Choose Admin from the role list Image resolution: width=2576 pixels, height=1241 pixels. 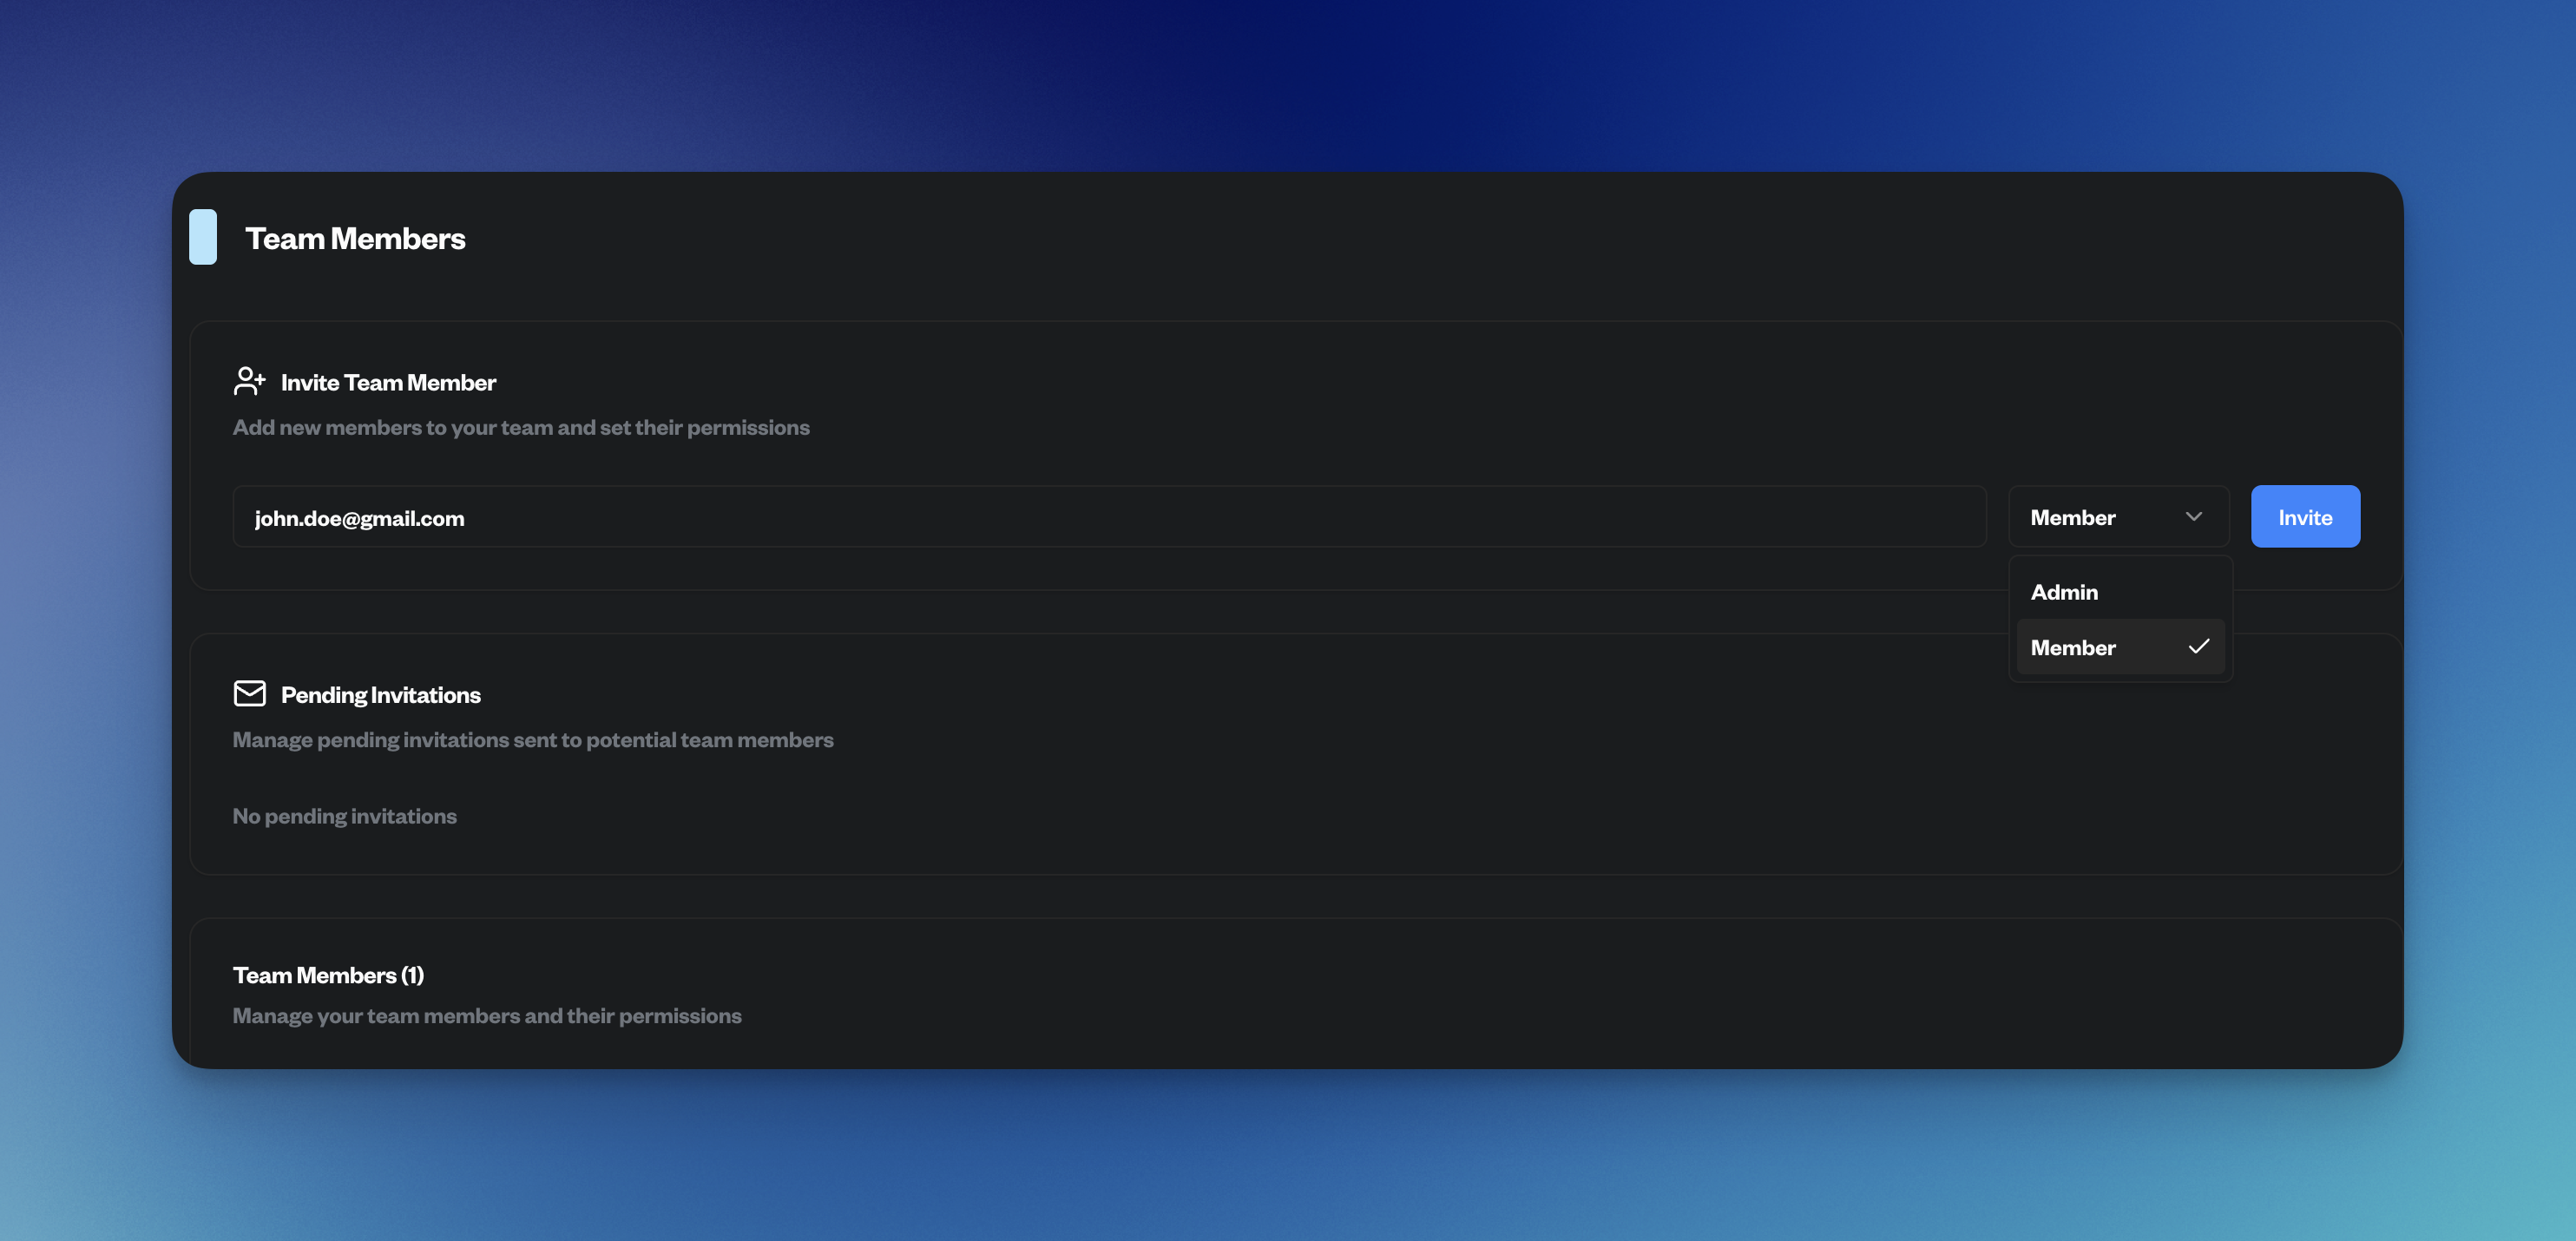click(2064, 592)
